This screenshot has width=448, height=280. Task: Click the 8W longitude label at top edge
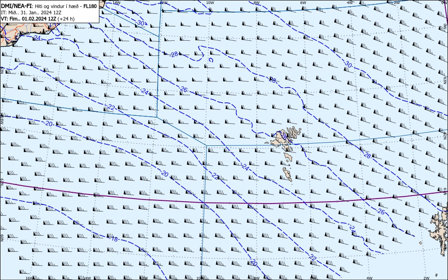[x=257, y=2]
